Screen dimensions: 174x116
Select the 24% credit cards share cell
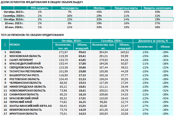(126, 19)
